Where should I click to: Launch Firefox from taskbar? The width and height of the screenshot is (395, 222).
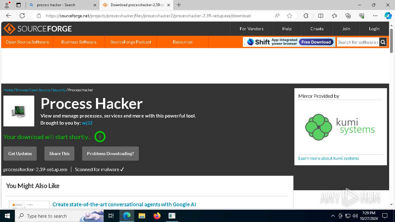coord(157,216)
